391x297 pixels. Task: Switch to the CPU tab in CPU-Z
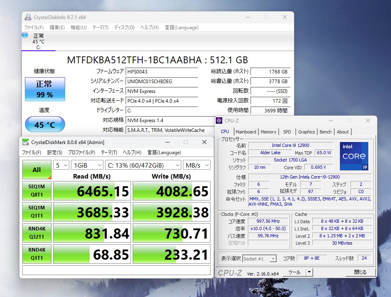[x=225, y=132]
